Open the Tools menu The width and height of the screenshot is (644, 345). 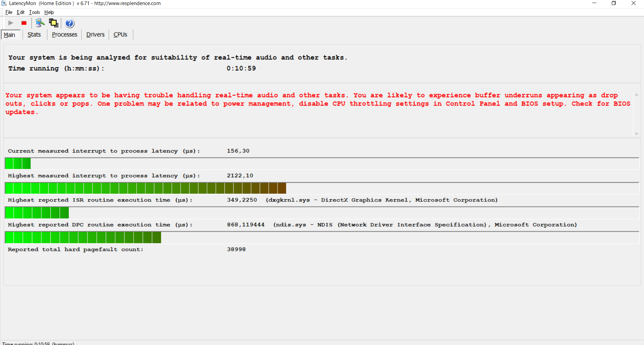pos(34,12)
